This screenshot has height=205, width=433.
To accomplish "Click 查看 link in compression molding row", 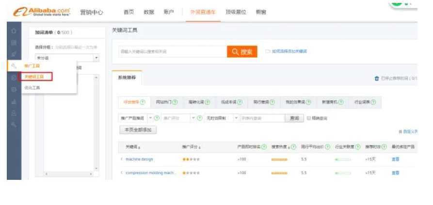I will (x=395, y=173).
